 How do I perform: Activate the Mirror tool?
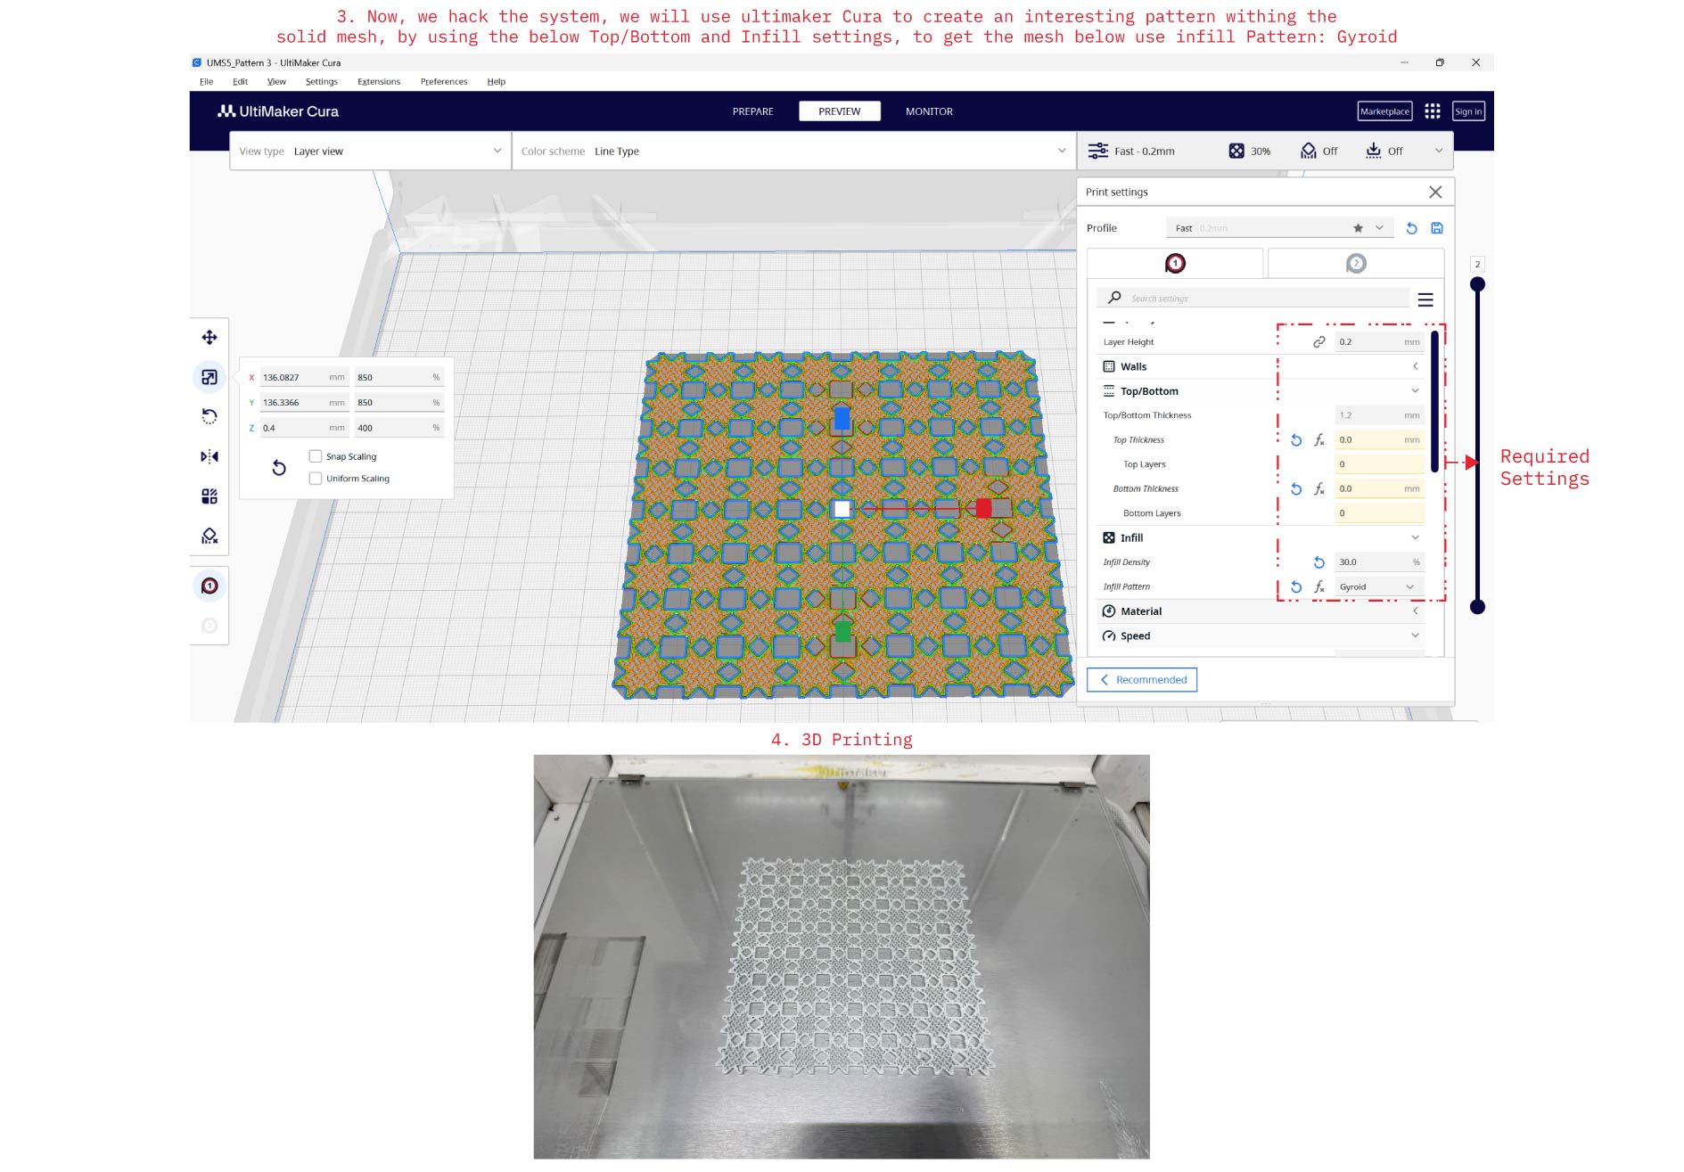(x=209, y=456)
